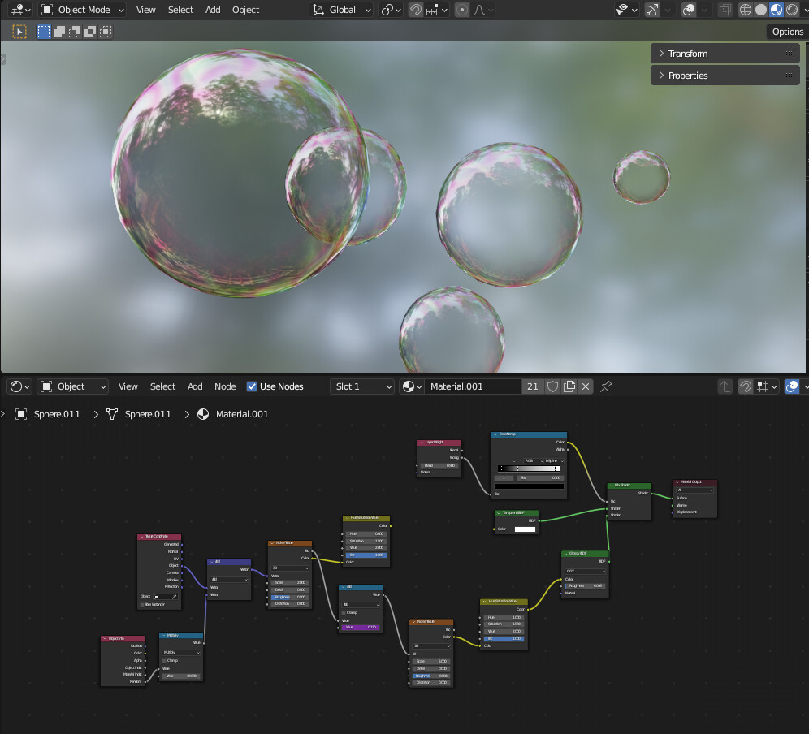Viewport: 809px width, 734px height.
Task: Open the Slot 1 dropdown
Action: [361, 386]
